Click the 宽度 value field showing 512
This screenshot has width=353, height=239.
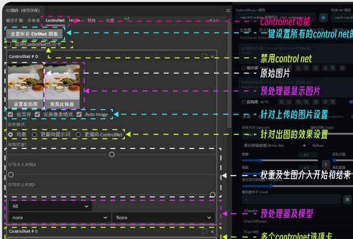click(x=308, y=155)
